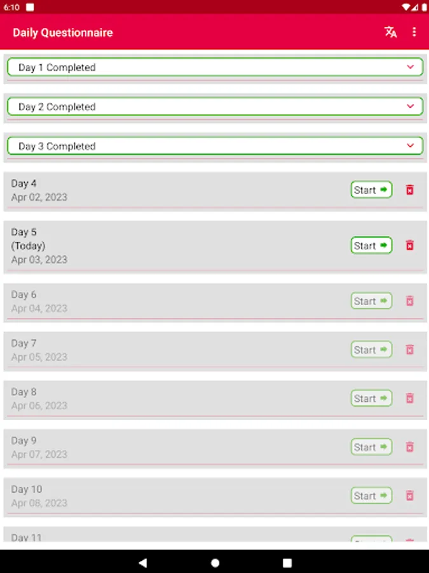Open the recent apps square button
The image size is (429, 573).
pyautogui.click(x=287, y=562)
